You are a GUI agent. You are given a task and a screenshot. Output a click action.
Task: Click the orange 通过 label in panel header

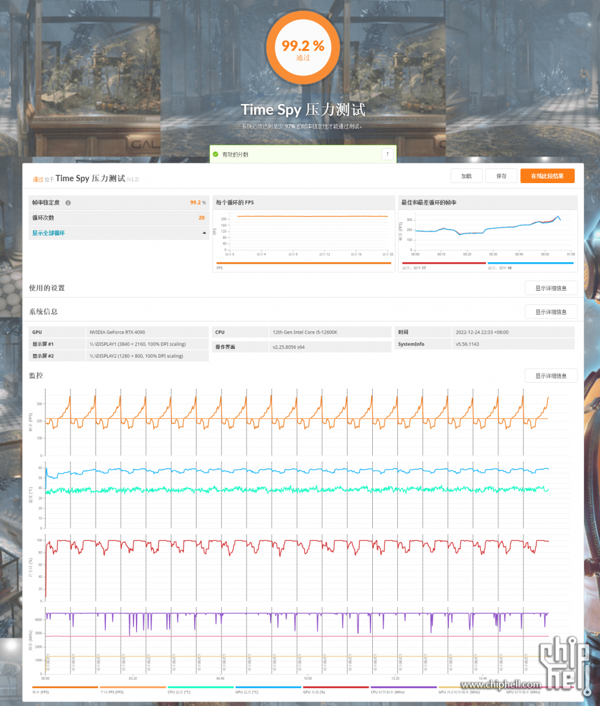(x=38, y=179)
